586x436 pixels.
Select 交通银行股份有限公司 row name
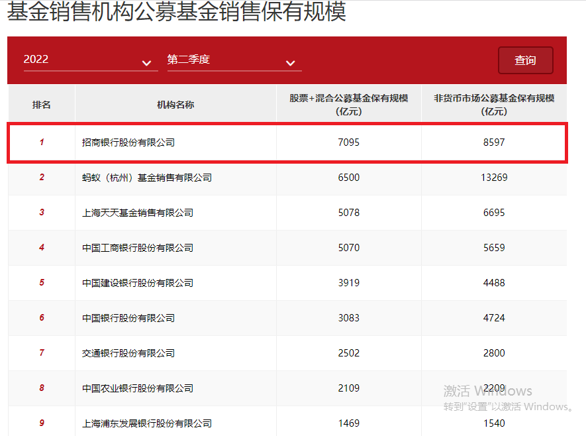coord(128,353)
